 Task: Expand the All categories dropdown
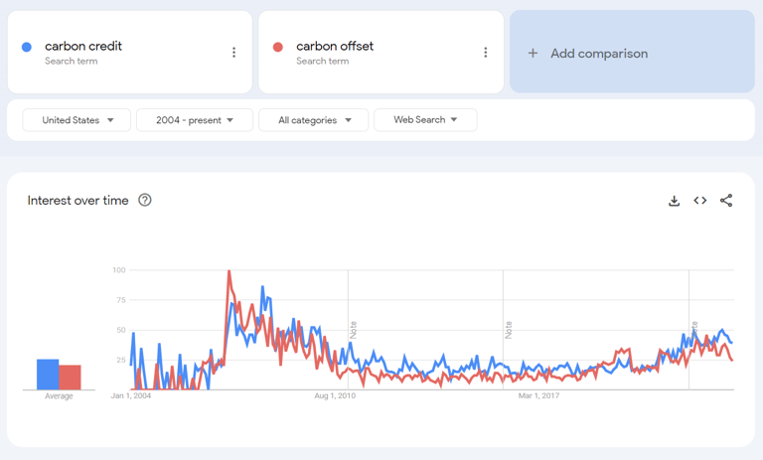point(314,120)
